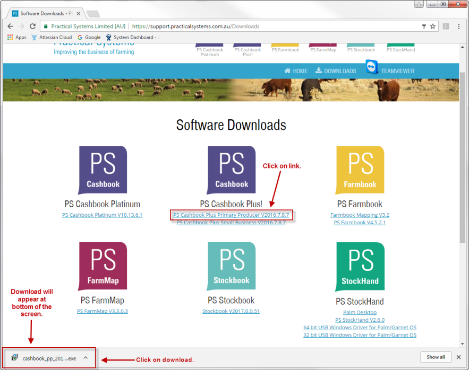Download PS StockHand V2.6.0

(360, 320)
